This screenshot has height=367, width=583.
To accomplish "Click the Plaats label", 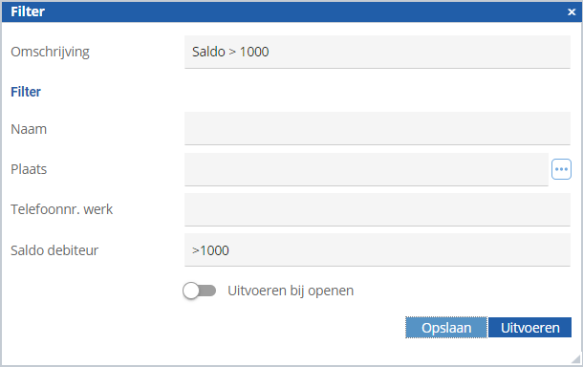I will pos(29,169).
